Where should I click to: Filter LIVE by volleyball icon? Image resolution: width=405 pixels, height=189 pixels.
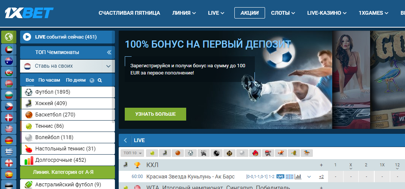(x=242, y=153)
